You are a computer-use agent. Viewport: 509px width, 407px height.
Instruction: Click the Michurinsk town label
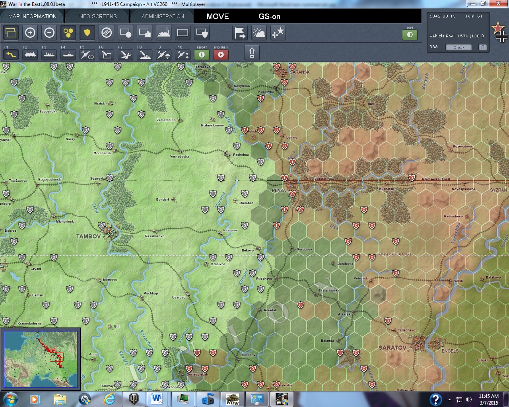pyautogui.click(x=65, y=221)
